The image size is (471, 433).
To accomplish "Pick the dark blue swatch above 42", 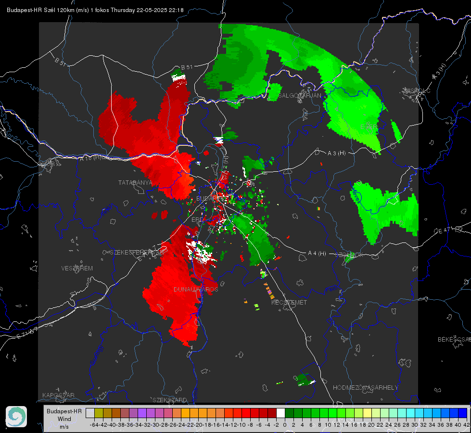I will tap(463, 413).
